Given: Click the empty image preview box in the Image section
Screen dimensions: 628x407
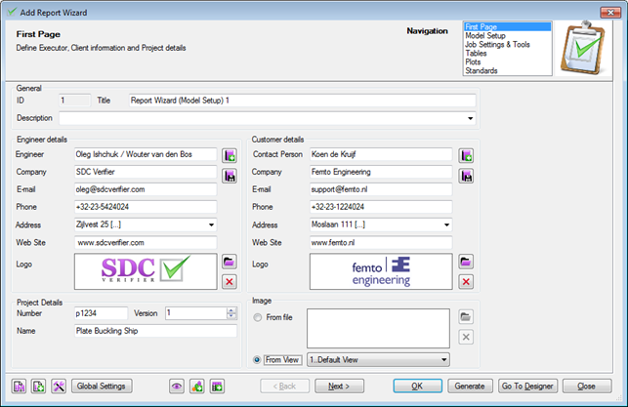Looking at the screenshot, I should pyautogui.click(x=378, y=328).
